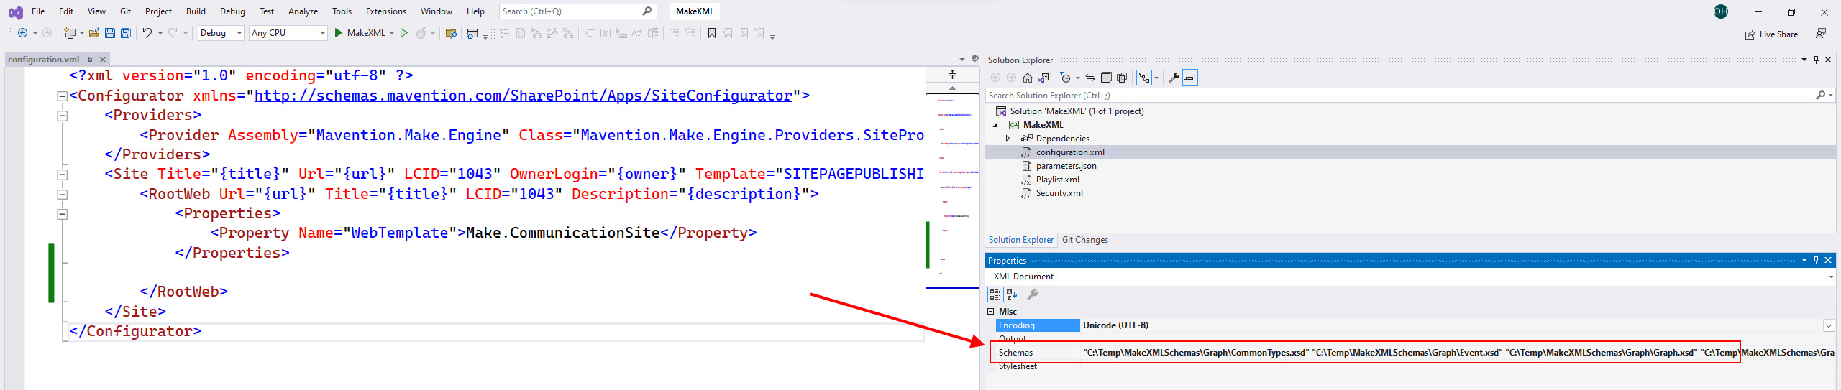The width and height of the screenshot is (1841, 390).
Task: Open Properties wrench icon in Solution Explorer
Action: click(x=1174, y=78)
